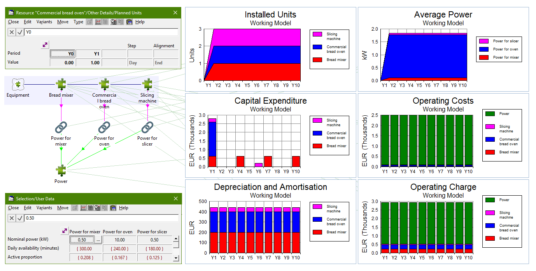This screenshot has height=271, width=536.
Task: Click the blue Power for oven swatch in Average Power legend
Action: 484,49
